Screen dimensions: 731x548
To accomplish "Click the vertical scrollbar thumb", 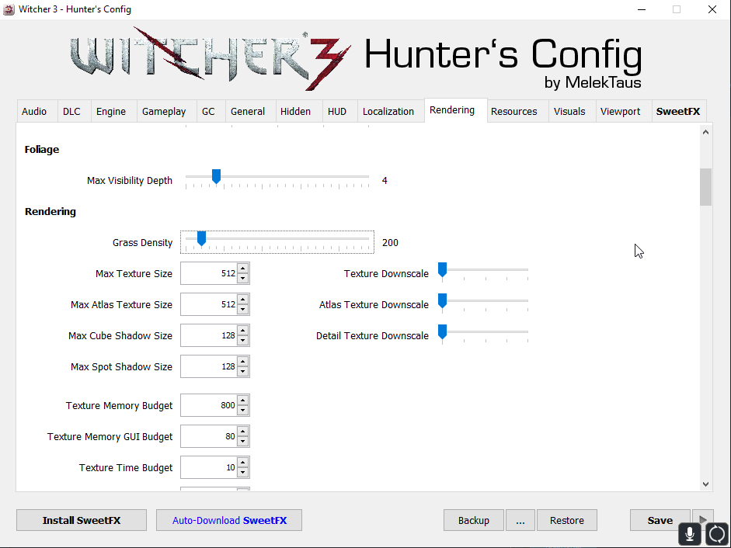I will (x=706, y=187).
